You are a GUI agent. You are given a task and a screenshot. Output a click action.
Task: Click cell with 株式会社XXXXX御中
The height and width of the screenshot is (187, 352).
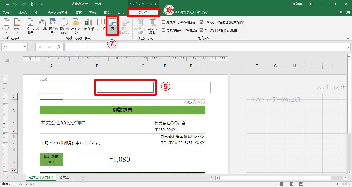click(63, 123)
